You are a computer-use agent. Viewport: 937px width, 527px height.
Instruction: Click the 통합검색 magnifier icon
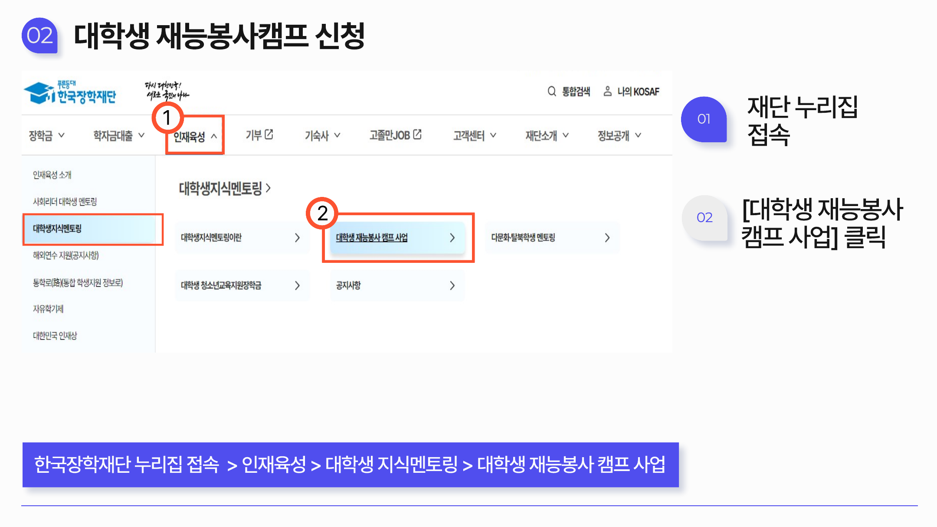coord(551,91)
